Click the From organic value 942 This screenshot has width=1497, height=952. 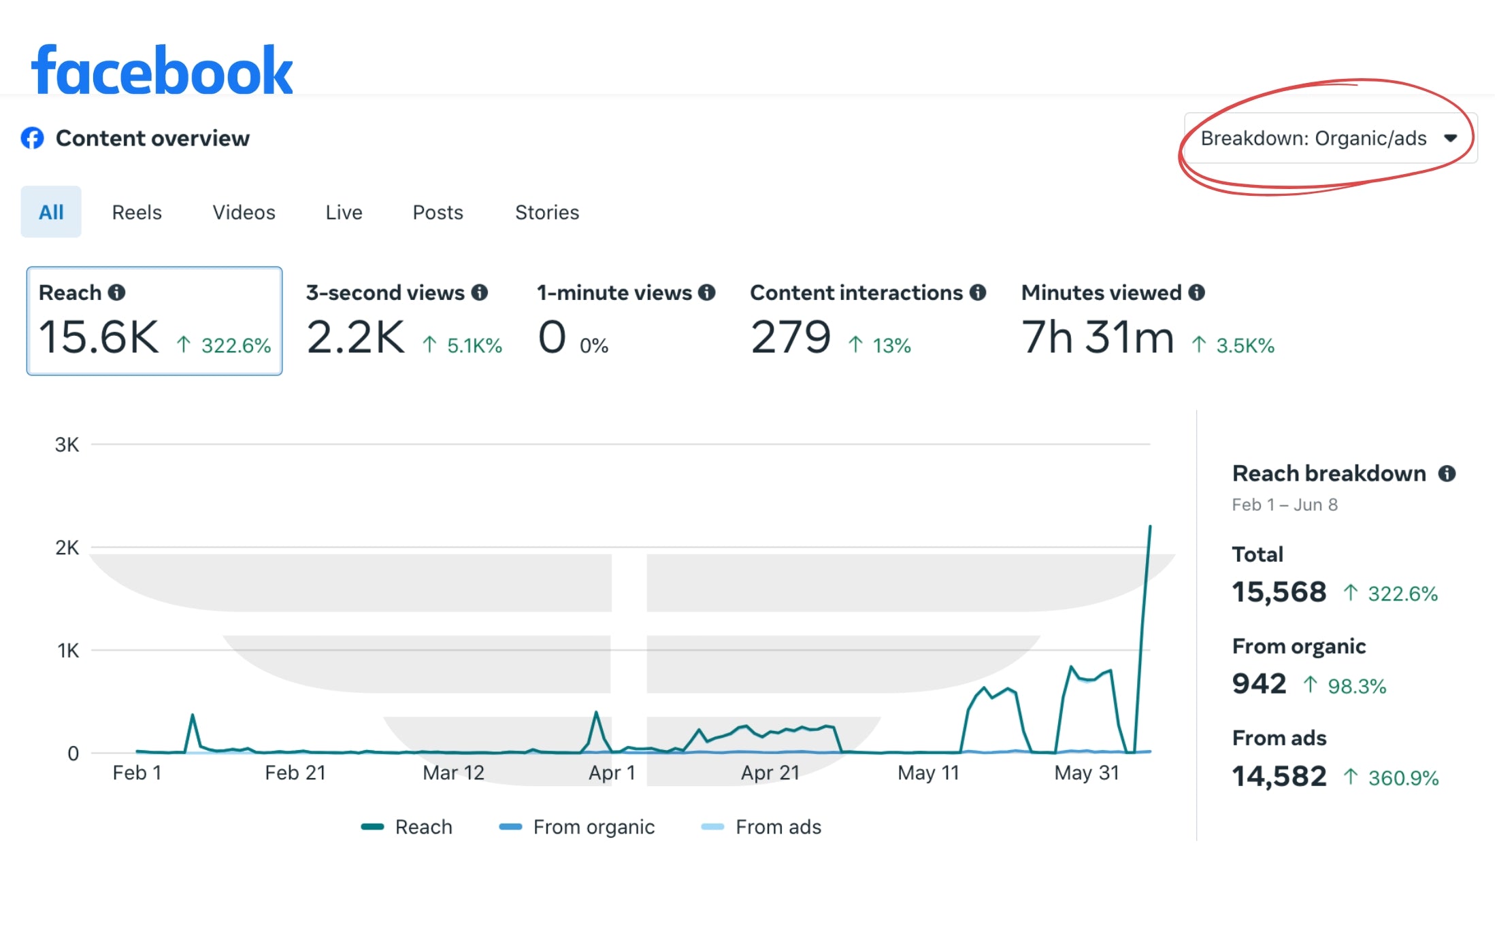1260,684
